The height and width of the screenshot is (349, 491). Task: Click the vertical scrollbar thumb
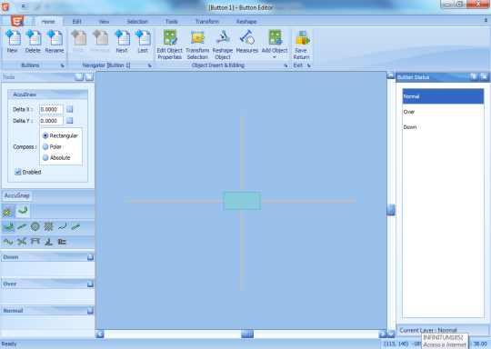pos(391,210)
